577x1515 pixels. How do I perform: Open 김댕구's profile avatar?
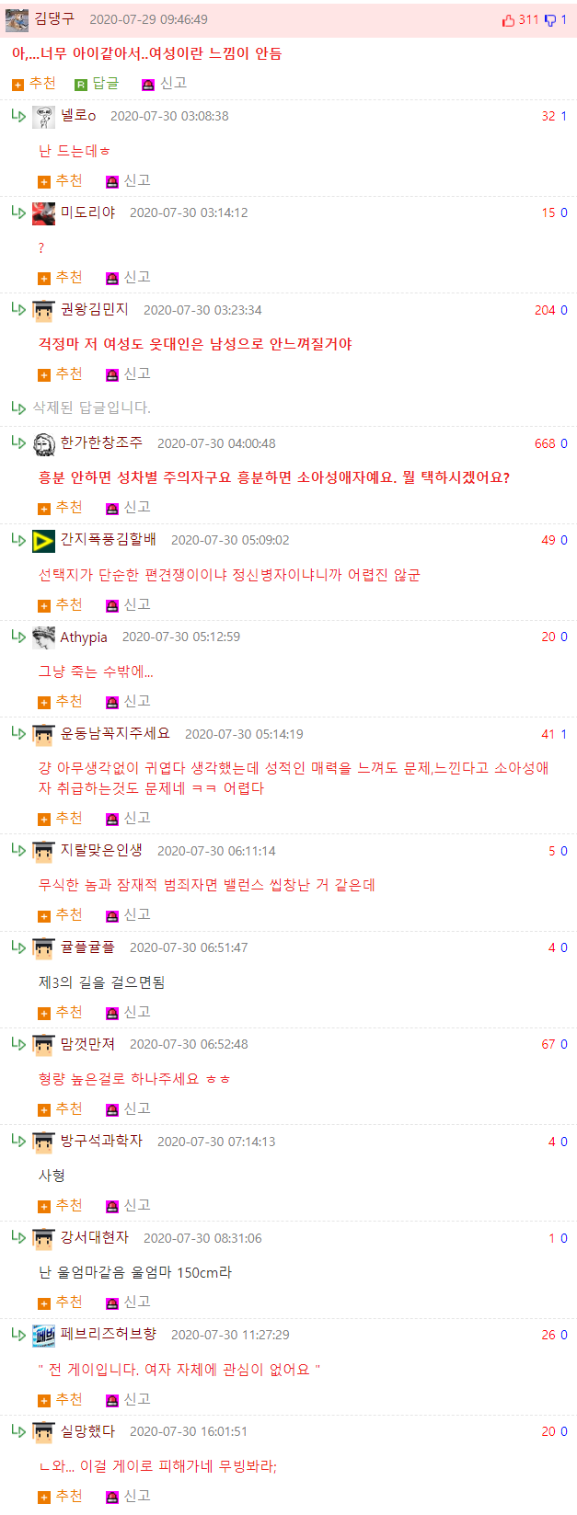[x=17, y=19]
